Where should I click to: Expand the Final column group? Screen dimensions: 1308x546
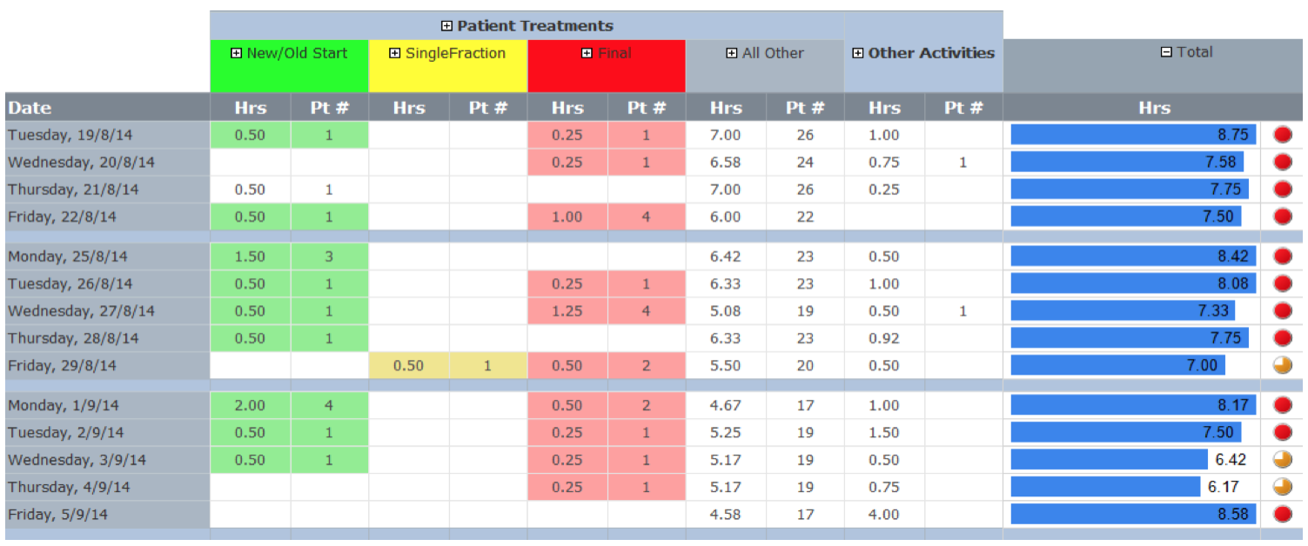point(587,53)
